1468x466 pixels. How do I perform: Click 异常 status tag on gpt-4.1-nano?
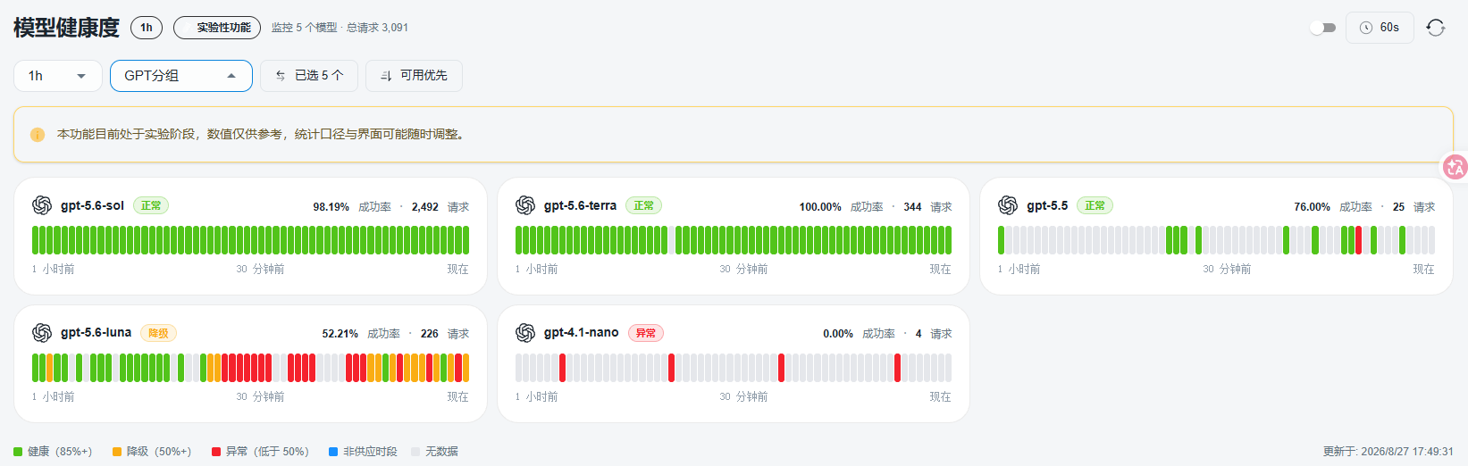tap(645, 333)
